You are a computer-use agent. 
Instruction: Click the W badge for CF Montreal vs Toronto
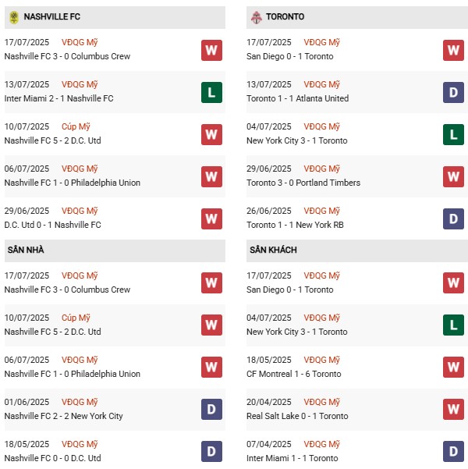coord(454,368)
